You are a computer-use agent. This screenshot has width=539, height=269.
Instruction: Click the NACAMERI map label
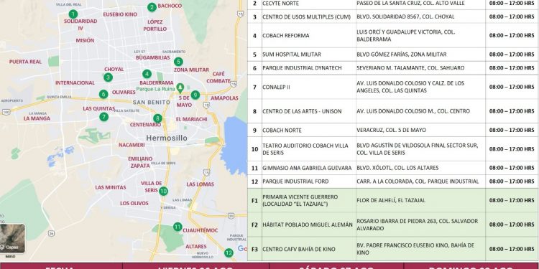pyautogui.click(x=132, y=145)
